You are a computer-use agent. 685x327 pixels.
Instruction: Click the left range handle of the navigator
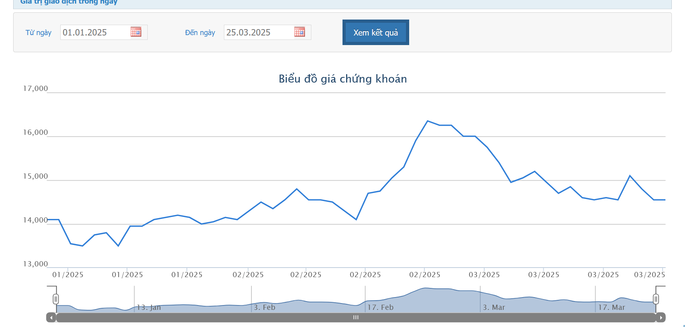(x=56, y=299)
